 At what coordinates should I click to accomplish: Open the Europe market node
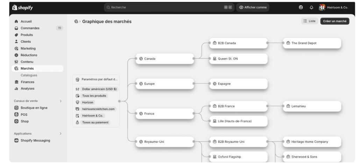[x=165, y=84]
